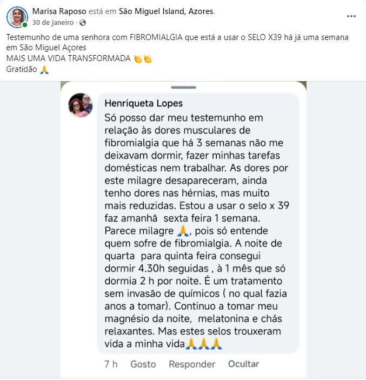The image size is (366, 380).
Task: Open São Miguel Island, Azores location link
Action: click(167, 11)
